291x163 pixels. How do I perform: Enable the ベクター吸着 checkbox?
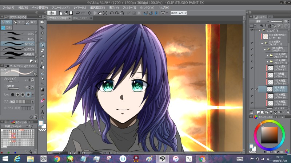pyautogui.click(x=5, y=108)
